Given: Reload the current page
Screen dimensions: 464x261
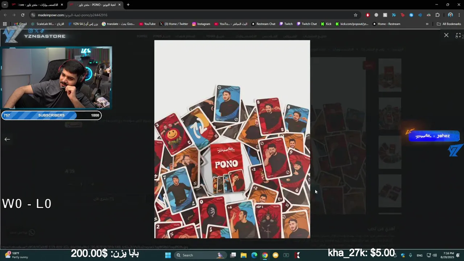Looking at the screenshot, I should [x=22, y=15].
